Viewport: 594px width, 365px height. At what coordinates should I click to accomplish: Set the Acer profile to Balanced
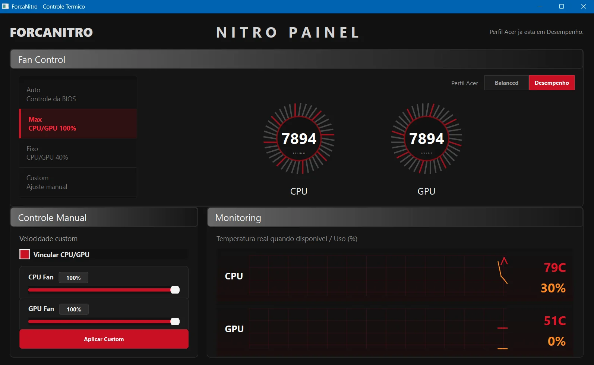click(506, 83)
